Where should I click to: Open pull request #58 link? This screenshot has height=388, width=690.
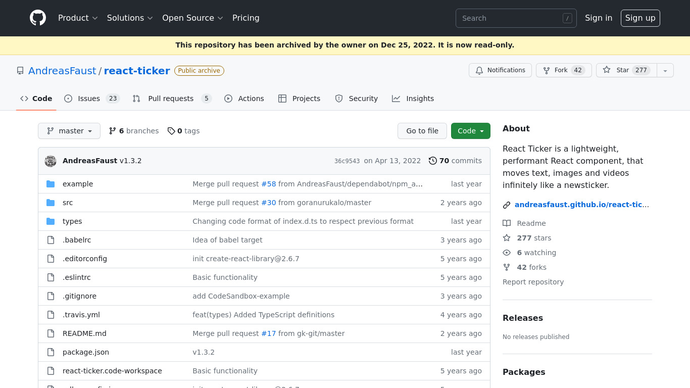click(x=269, y=184)
